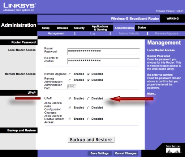This screenshot has width=185, height=157.
Task: Open the Setup tab
Action: 46,28
